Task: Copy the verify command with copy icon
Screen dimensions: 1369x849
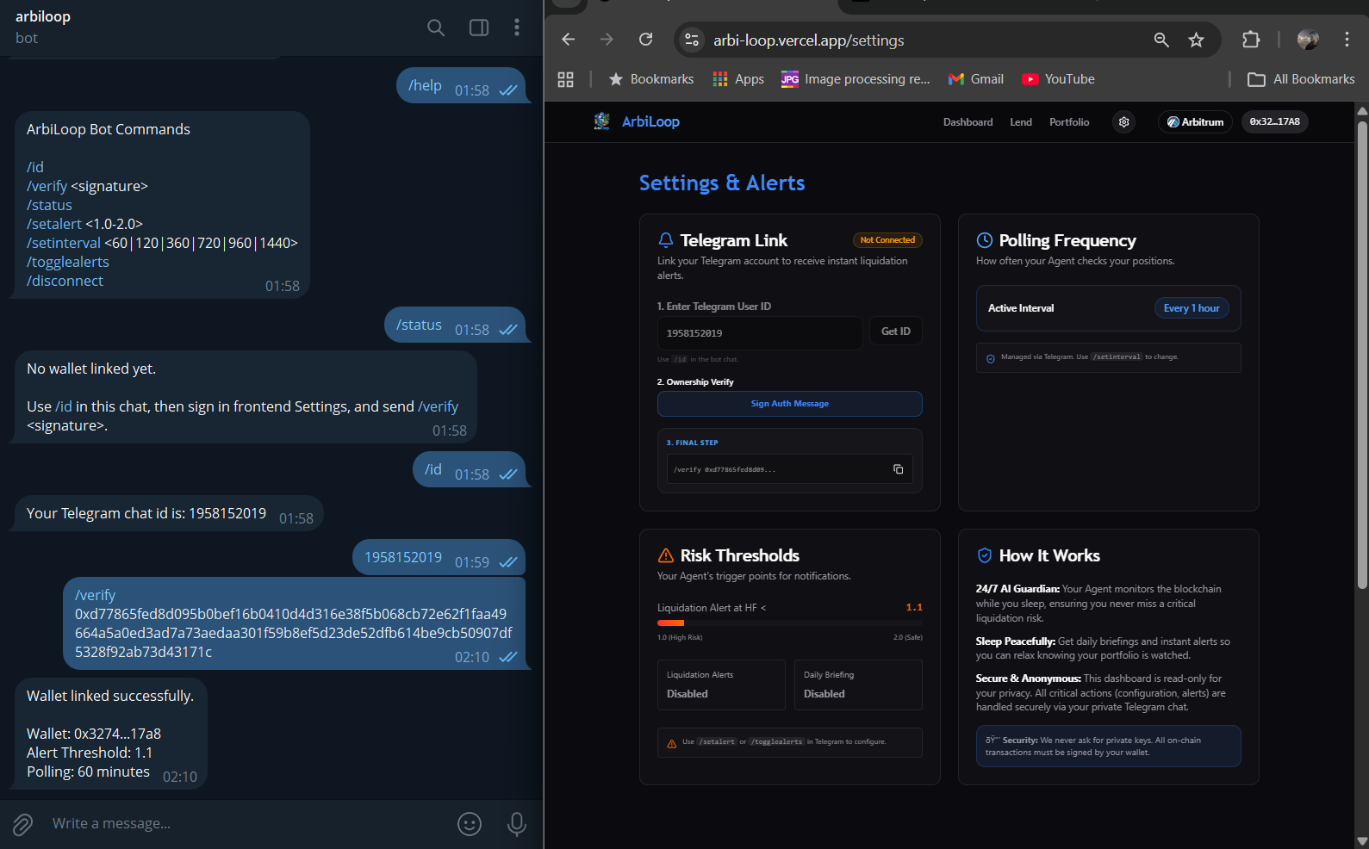Action: point(898,469)
